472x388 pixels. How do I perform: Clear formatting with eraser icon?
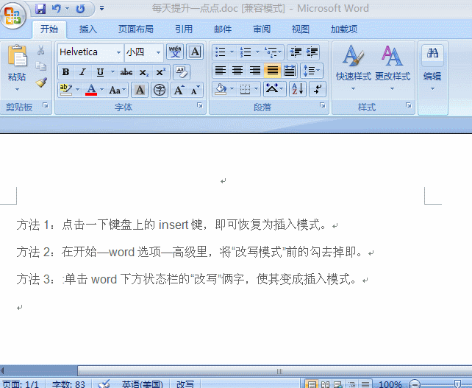(182, 72)
